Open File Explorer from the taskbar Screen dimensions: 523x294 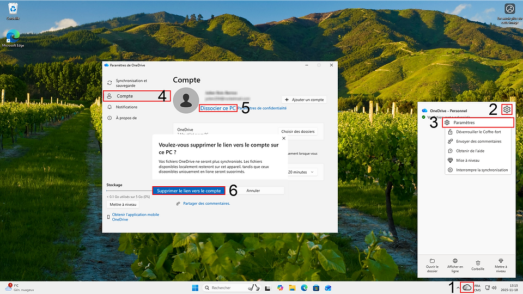(292, 287)
